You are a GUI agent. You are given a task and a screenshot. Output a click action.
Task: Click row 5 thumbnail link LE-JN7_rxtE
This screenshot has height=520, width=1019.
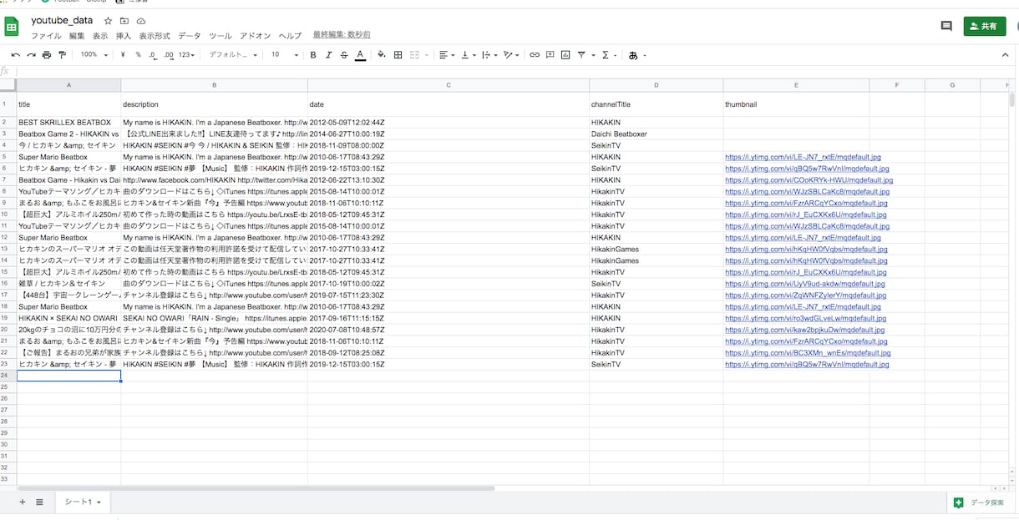click(802, 157)
